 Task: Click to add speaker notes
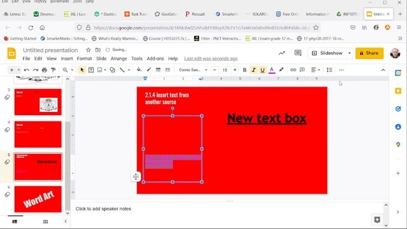pos(103,209)
